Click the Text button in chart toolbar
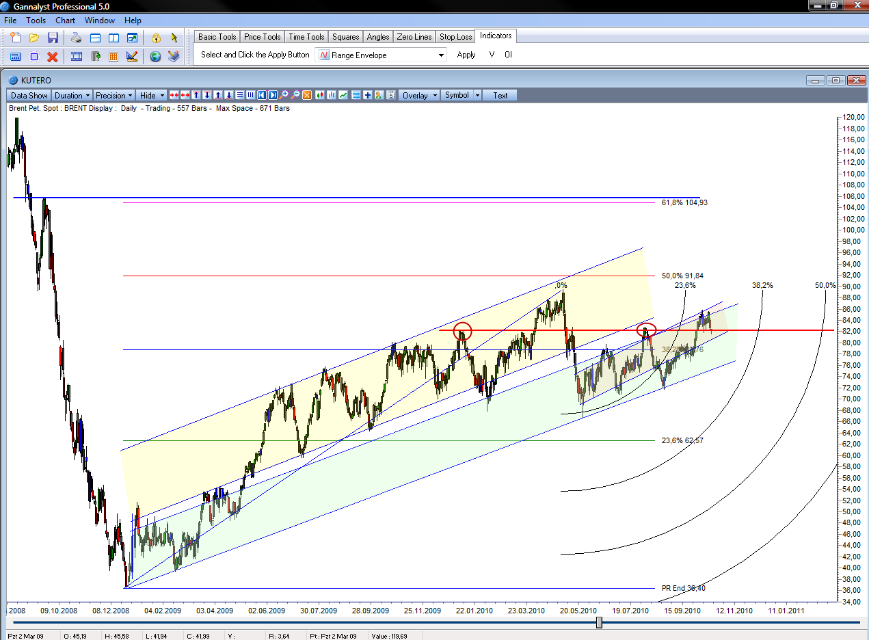The width and height of the screenshot is (869, 640). point(500,96)
